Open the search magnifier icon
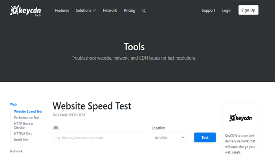Image resolution: width=275 pixels, height=157 pixels. tap(144, 11)
